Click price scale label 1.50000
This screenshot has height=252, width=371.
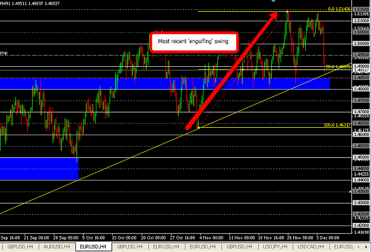click(x=362, y=44)
